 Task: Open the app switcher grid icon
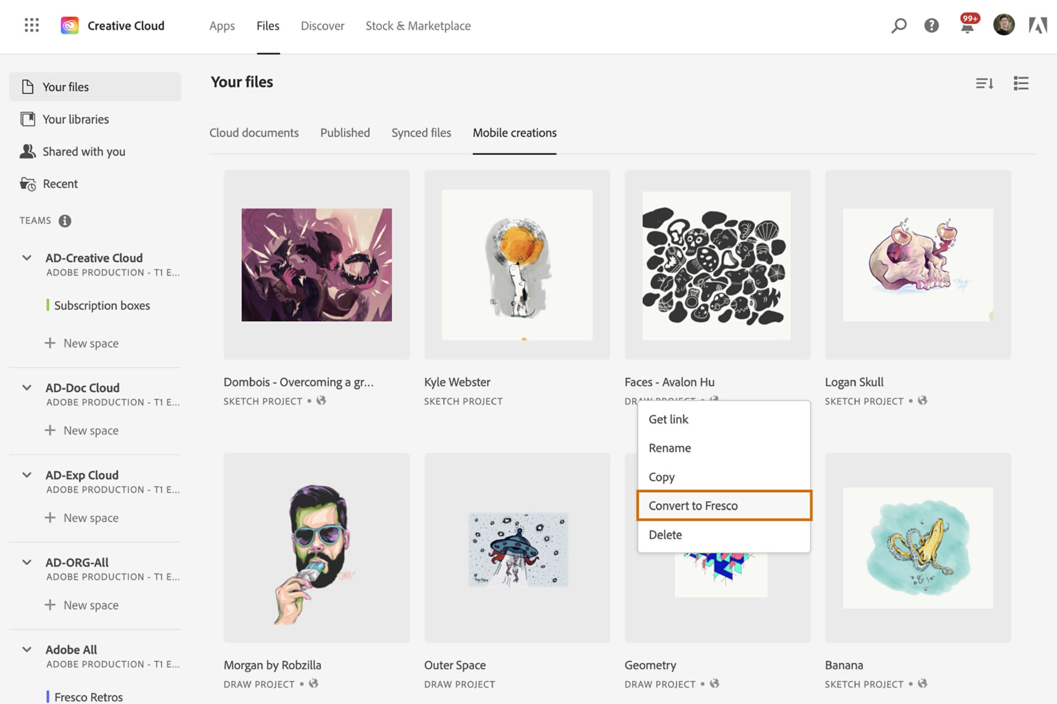(x=32, y=25)
